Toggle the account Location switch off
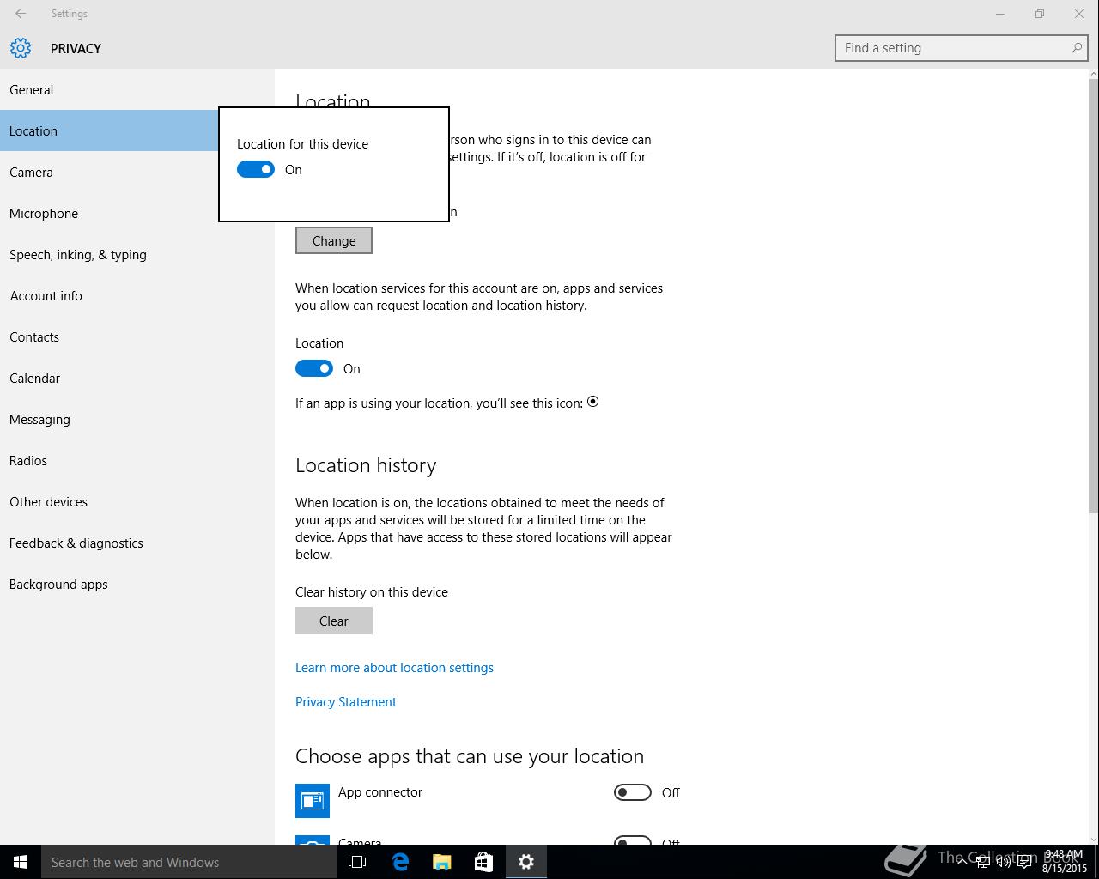 point(314,369)
